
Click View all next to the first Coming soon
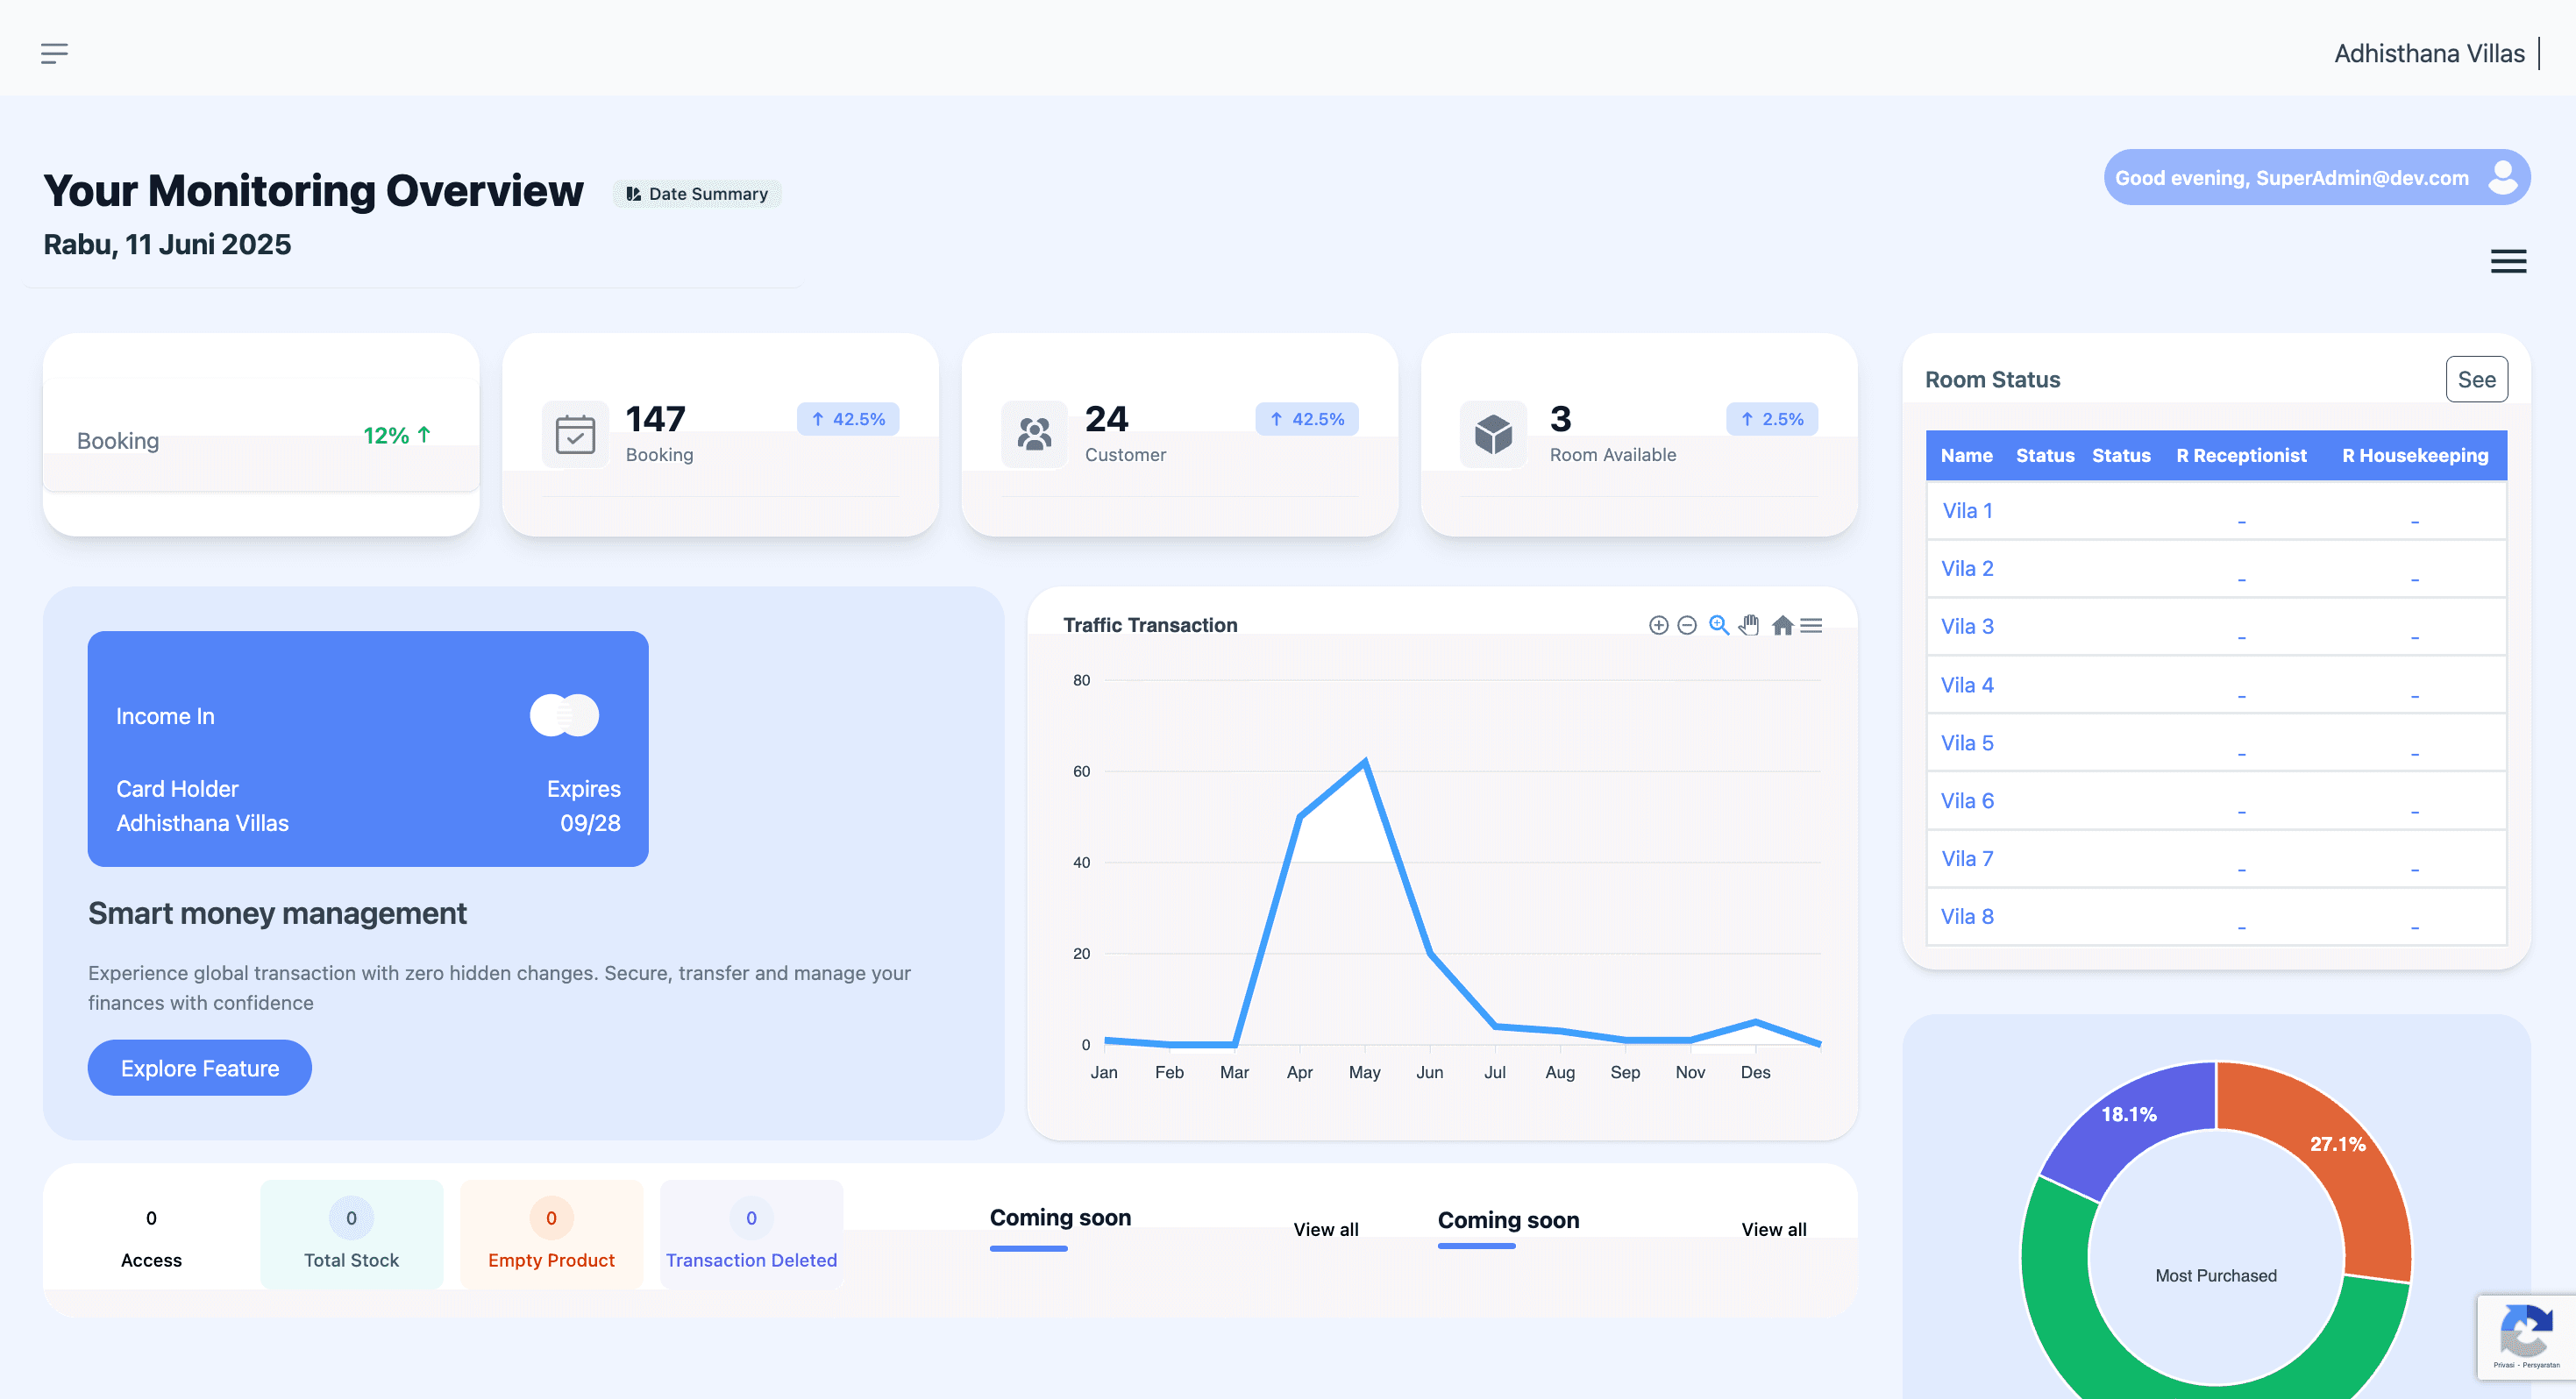click(1325, 1229)
